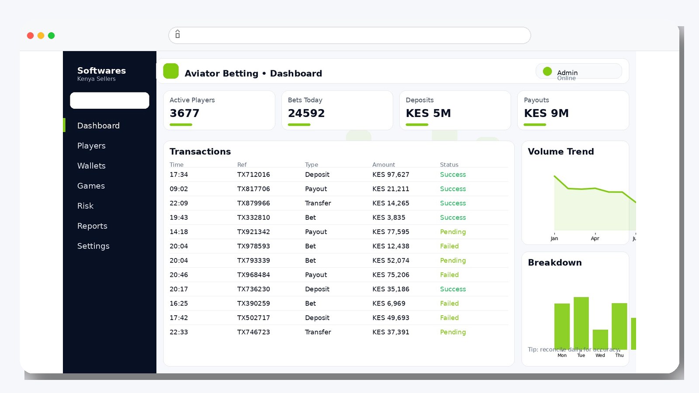Toggle the Pending status on transaction TX921342
The image size is (699, 393).
pos(453,231)
